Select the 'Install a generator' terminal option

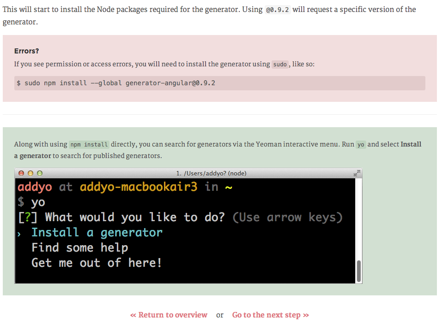click(97, 233)
